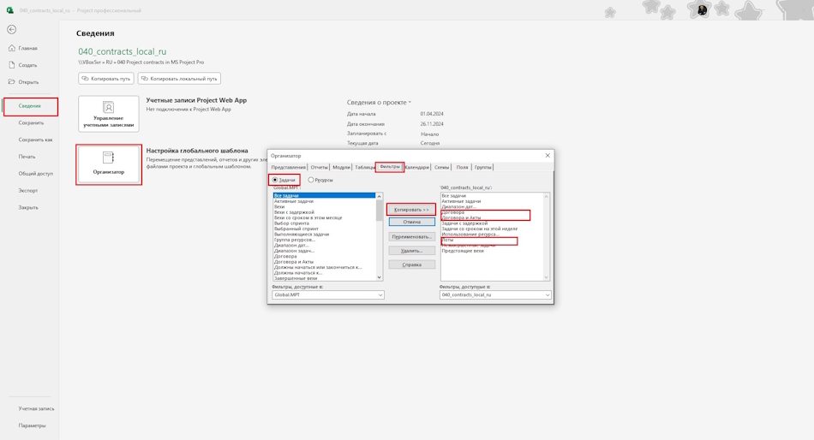Select Использование ресурса... in project list
The width and height of the screenshot is (814, 440).
(470, 234)
